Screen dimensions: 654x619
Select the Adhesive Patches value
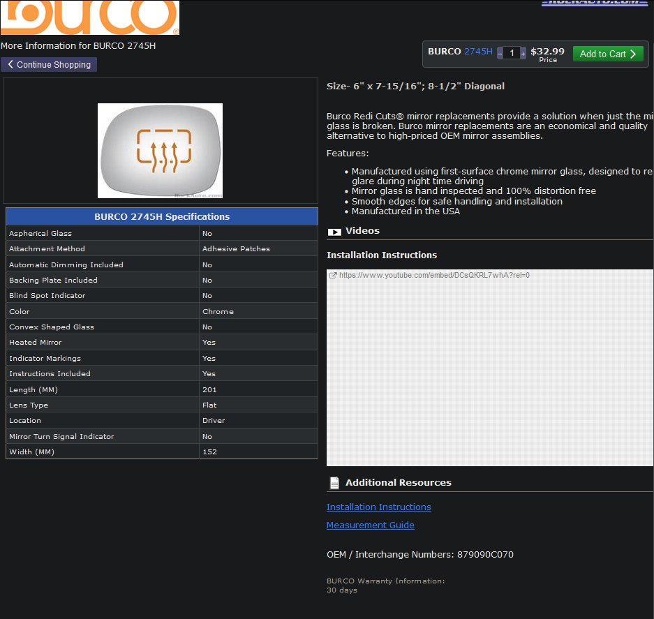coord(236,248)
